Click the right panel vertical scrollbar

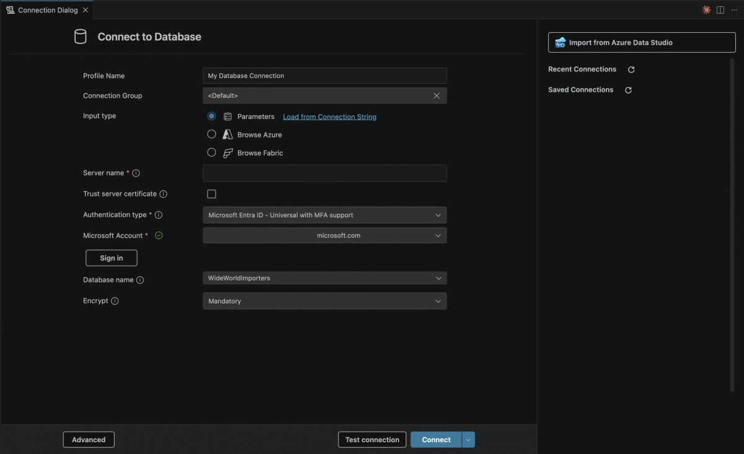click(732, 225)
